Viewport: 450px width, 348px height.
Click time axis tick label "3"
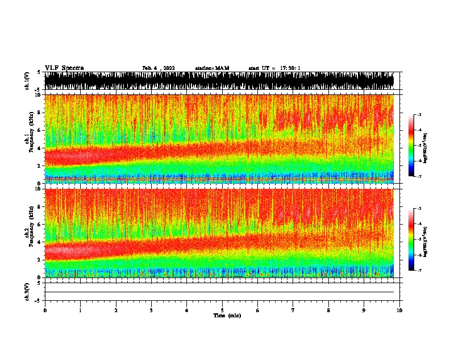[151, 310]
